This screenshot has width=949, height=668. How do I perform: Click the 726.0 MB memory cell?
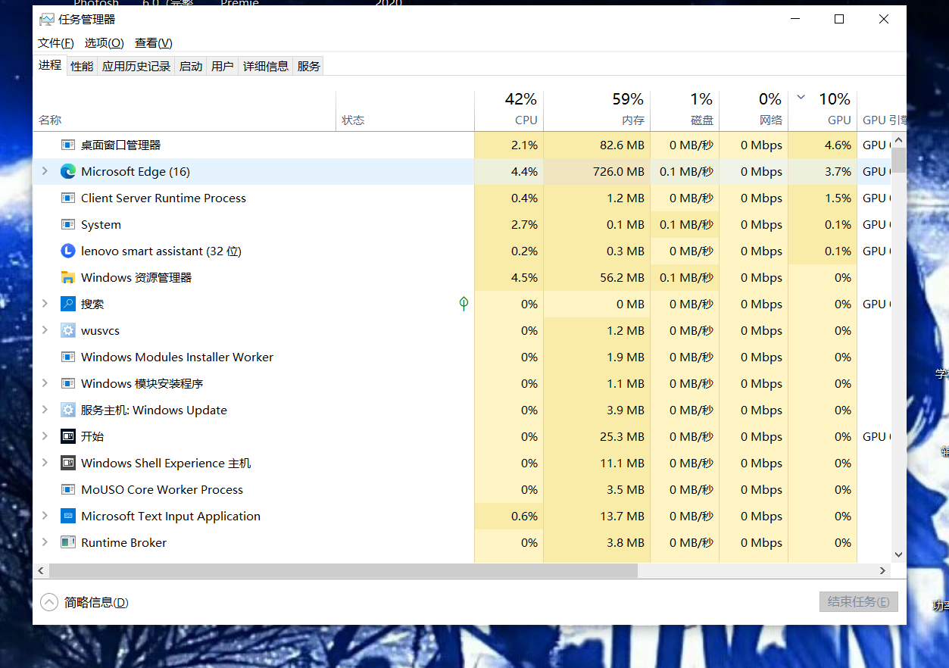(x=597, y=171)
